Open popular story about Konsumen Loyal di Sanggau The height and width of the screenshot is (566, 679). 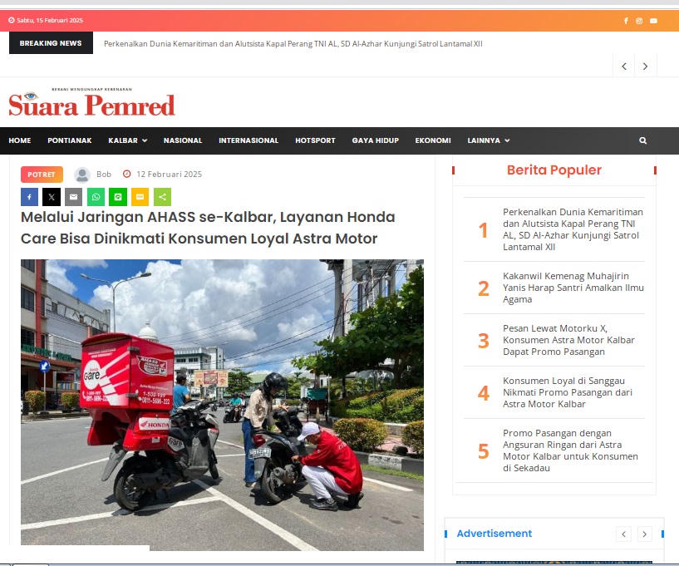tap(568, 392)
